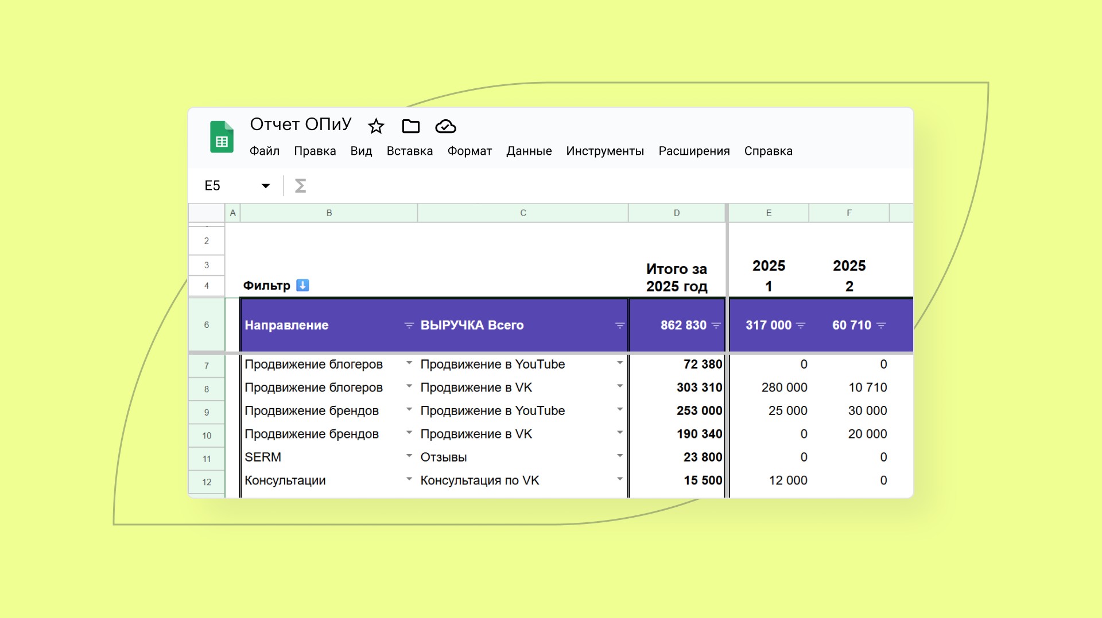Expand dropdown for Продвижение блогеров in row 8
Screen dimensions: 1102x618
(409, 386)
